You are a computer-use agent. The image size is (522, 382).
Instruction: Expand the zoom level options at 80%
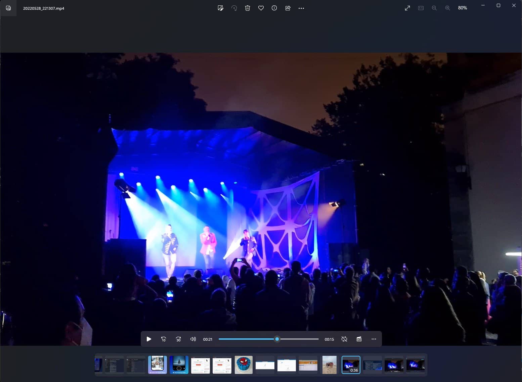463,8
